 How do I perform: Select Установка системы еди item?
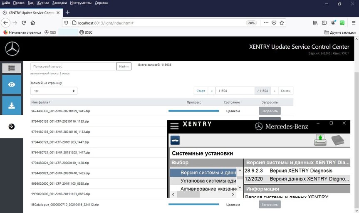click(x=203, y=181)
